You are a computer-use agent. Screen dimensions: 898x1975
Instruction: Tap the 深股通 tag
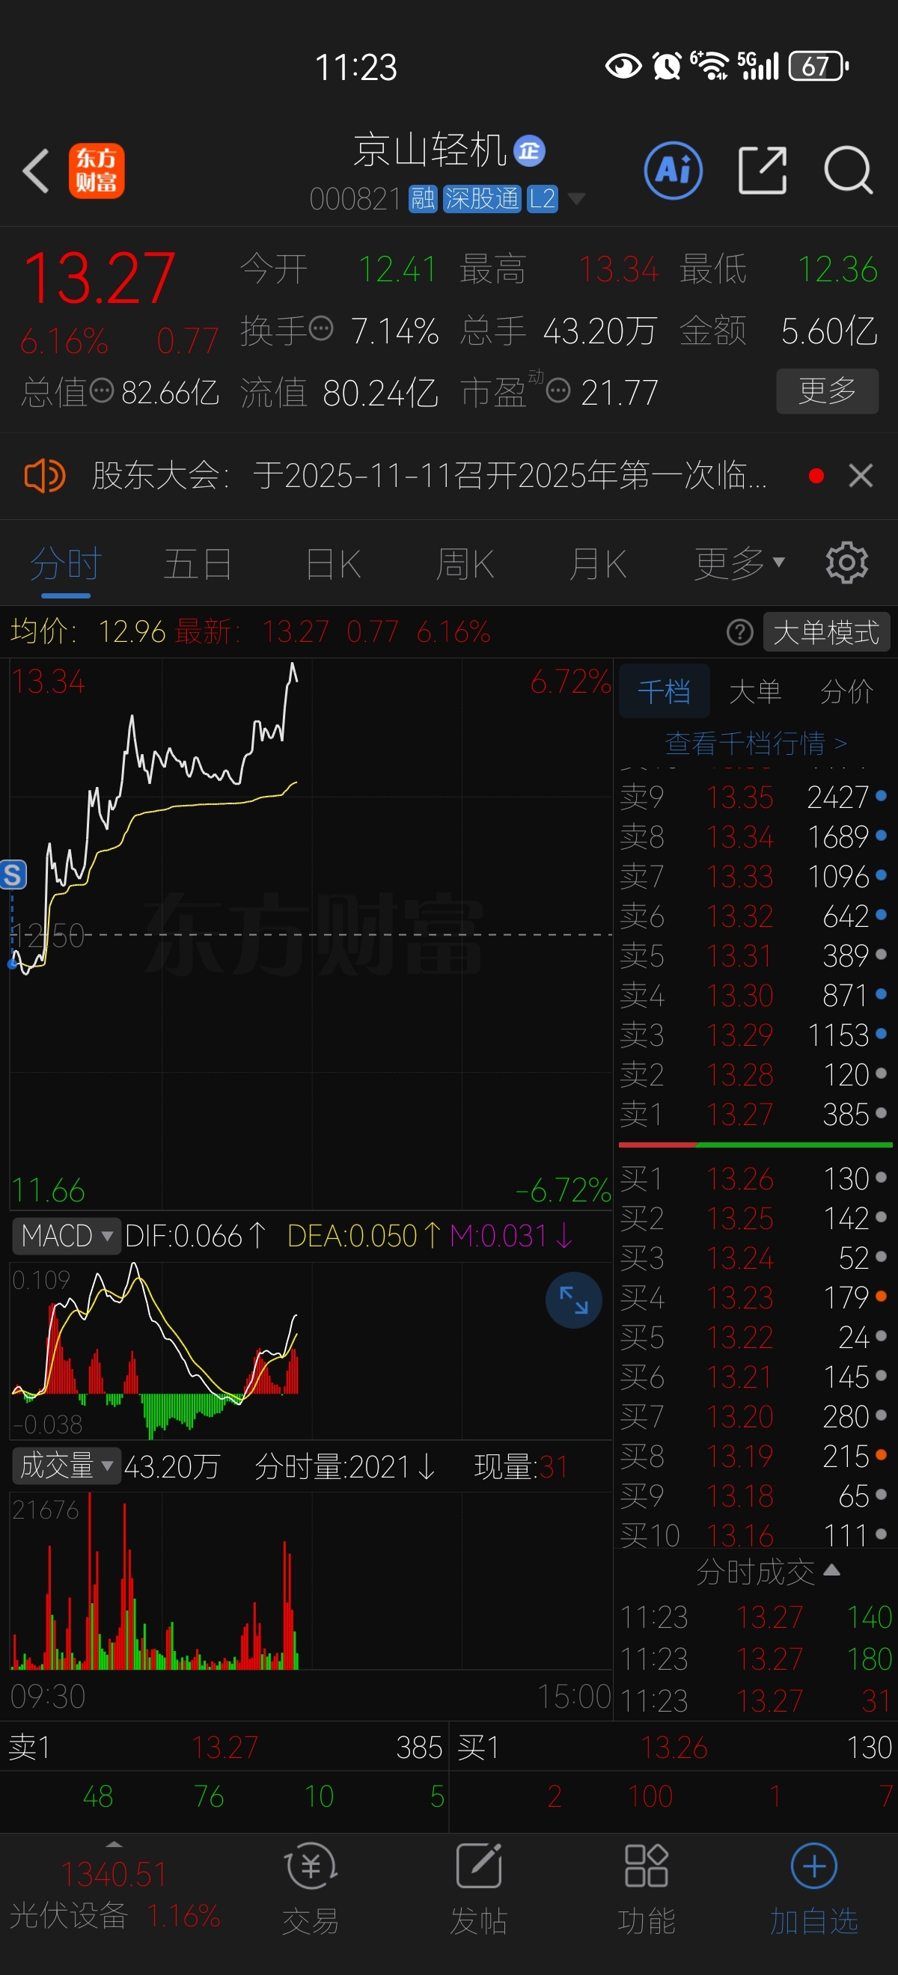pyautogui.click(x=482, y=198)
